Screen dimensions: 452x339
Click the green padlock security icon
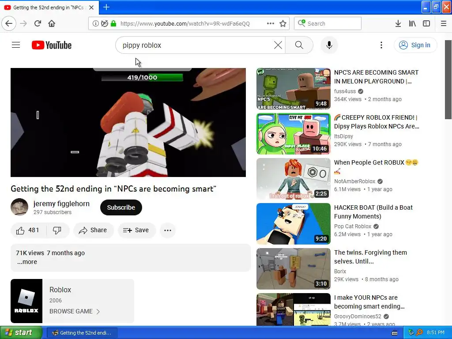coord(113,24)
